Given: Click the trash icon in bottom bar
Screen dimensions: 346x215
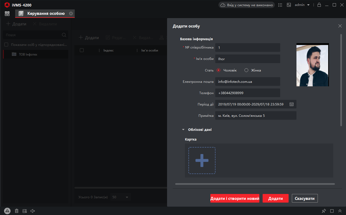Looking at the screenshot, I should click(17, 211).
